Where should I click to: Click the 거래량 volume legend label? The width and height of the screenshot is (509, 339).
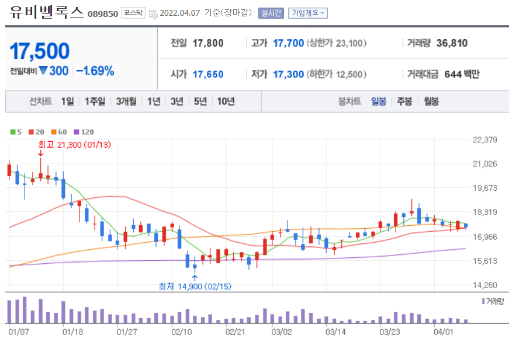click(495, 302)
